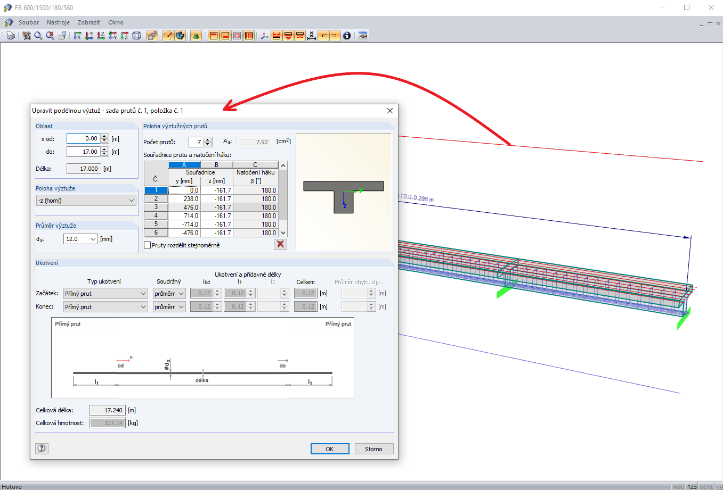Click the Počet prutů stepper arrows
The height and width of the screenshot is (490, 723).
pyautogui.click(x=208, y=142)
